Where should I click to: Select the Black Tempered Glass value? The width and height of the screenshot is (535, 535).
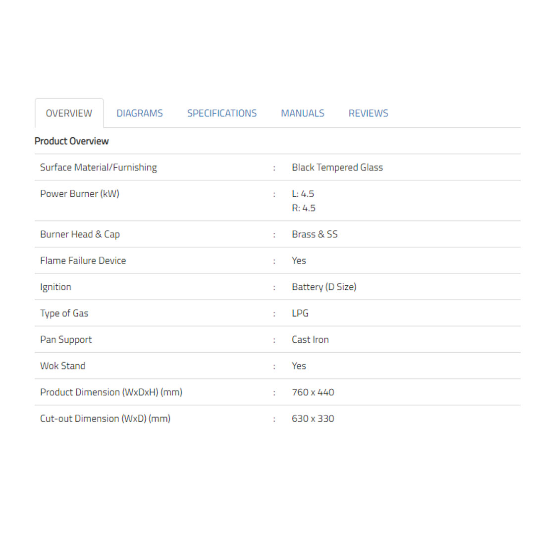click(x=337, y=167)
